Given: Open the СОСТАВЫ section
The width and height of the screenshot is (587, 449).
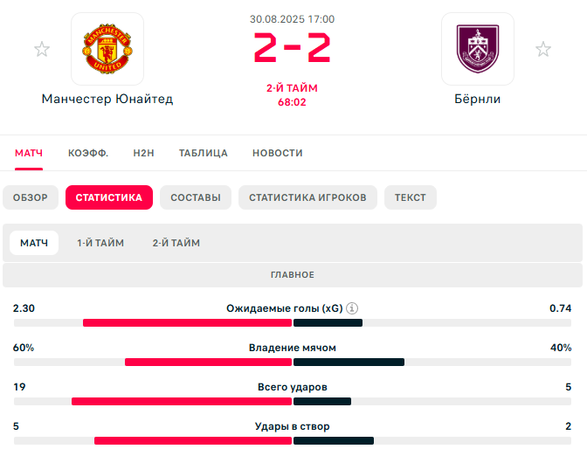Looking at the screenshot, I should [x=196, y=197].
